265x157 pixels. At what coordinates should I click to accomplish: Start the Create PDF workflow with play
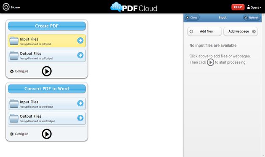point(47,71)
